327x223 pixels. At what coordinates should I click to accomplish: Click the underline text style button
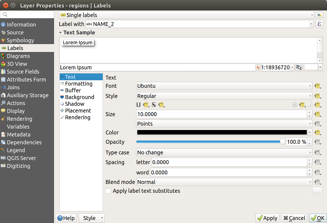click(139, 105)
